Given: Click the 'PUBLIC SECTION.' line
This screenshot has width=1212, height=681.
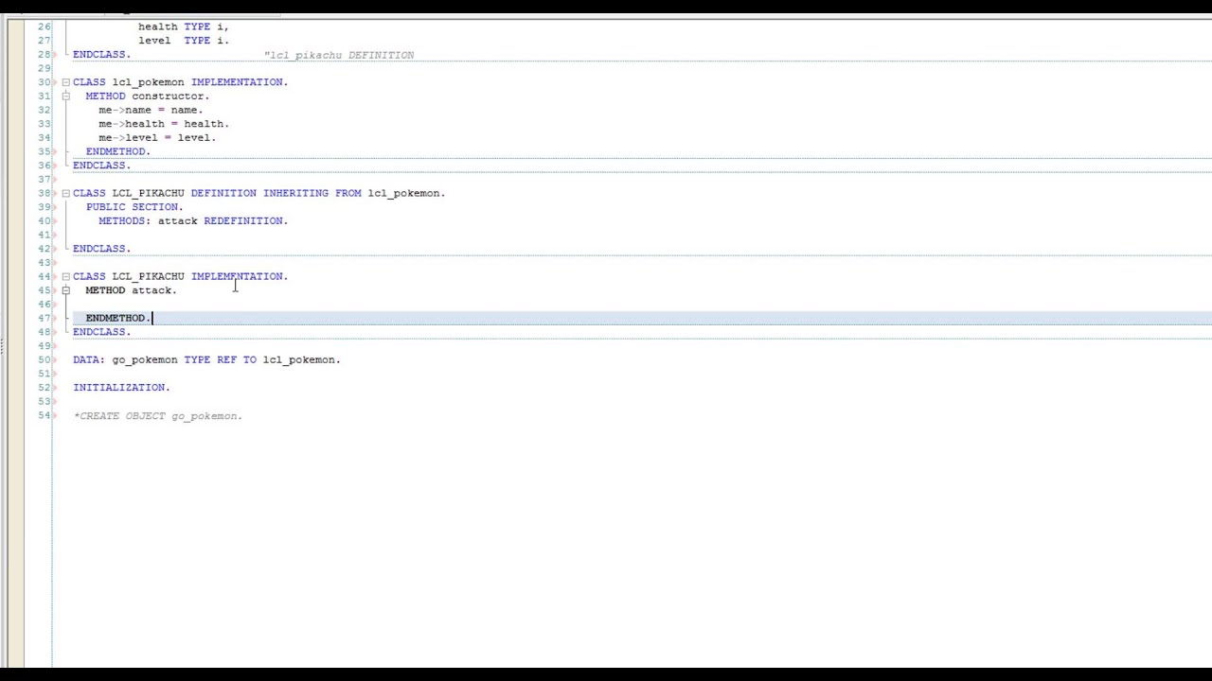Looking at the screenshot, I should coord(134,207).
